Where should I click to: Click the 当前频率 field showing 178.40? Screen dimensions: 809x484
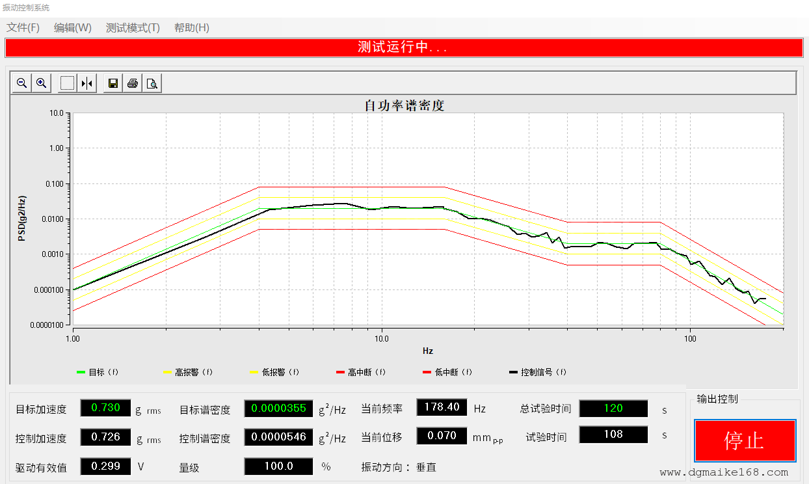click(442, 407)
